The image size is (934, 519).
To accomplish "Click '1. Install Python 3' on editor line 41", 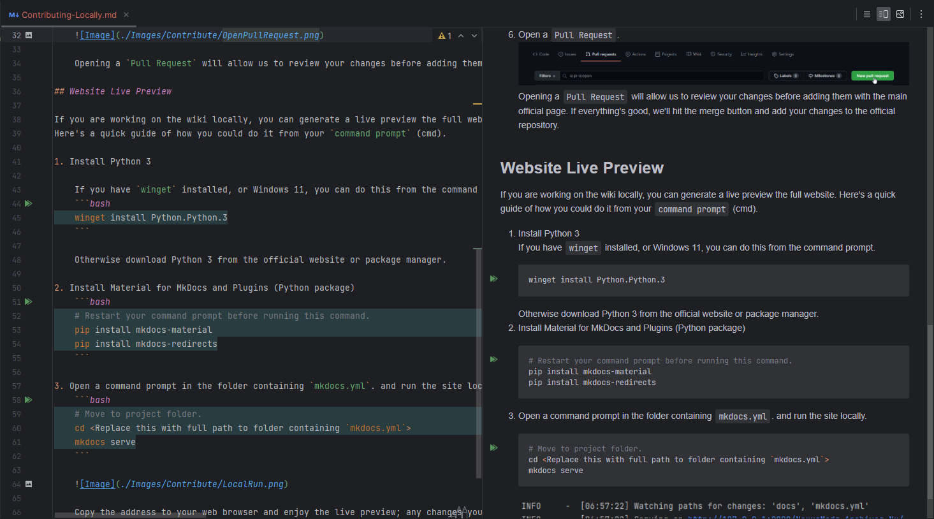I will pos(103,161).
